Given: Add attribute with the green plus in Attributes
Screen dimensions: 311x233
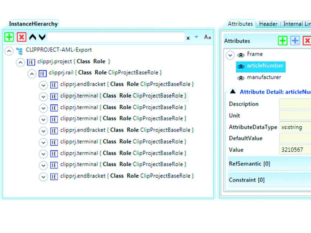Looking at the screenshot, I should 283,41.
